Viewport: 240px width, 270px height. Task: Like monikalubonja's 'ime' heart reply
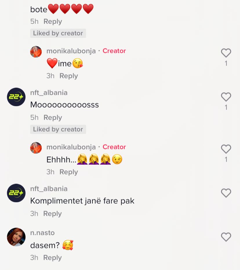pos(226,53)
